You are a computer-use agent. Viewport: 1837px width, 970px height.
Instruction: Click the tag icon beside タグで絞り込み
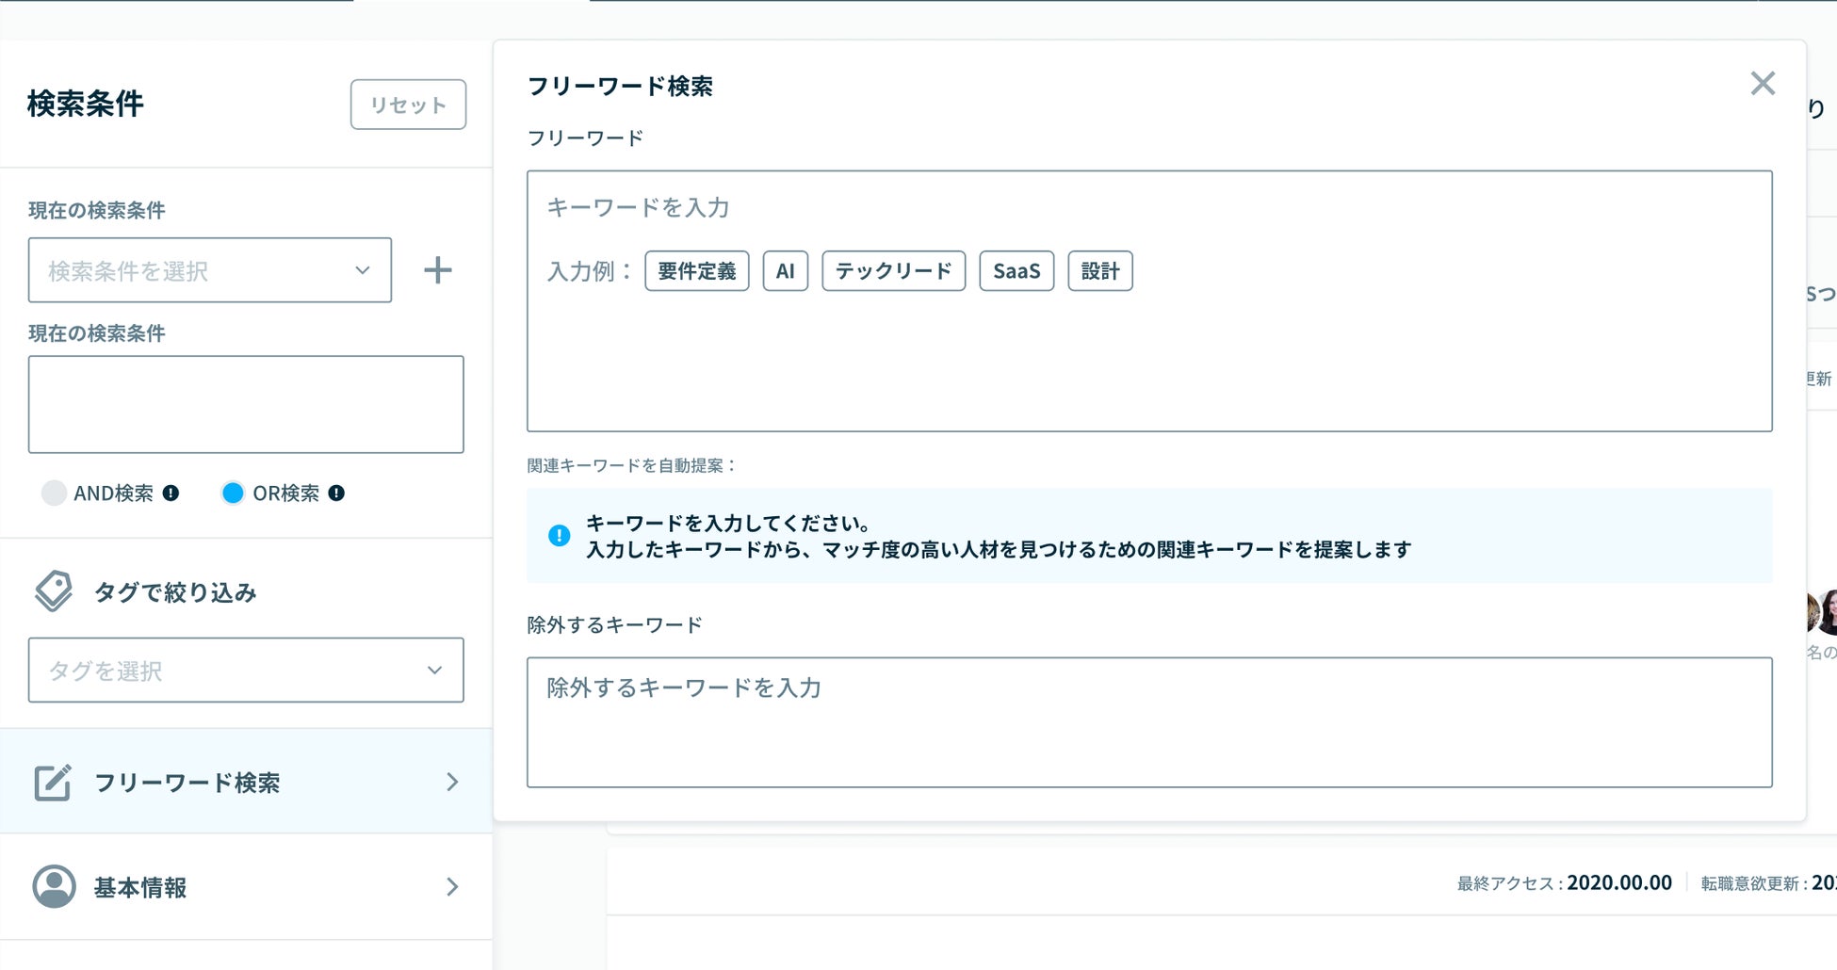click(54, 591)
